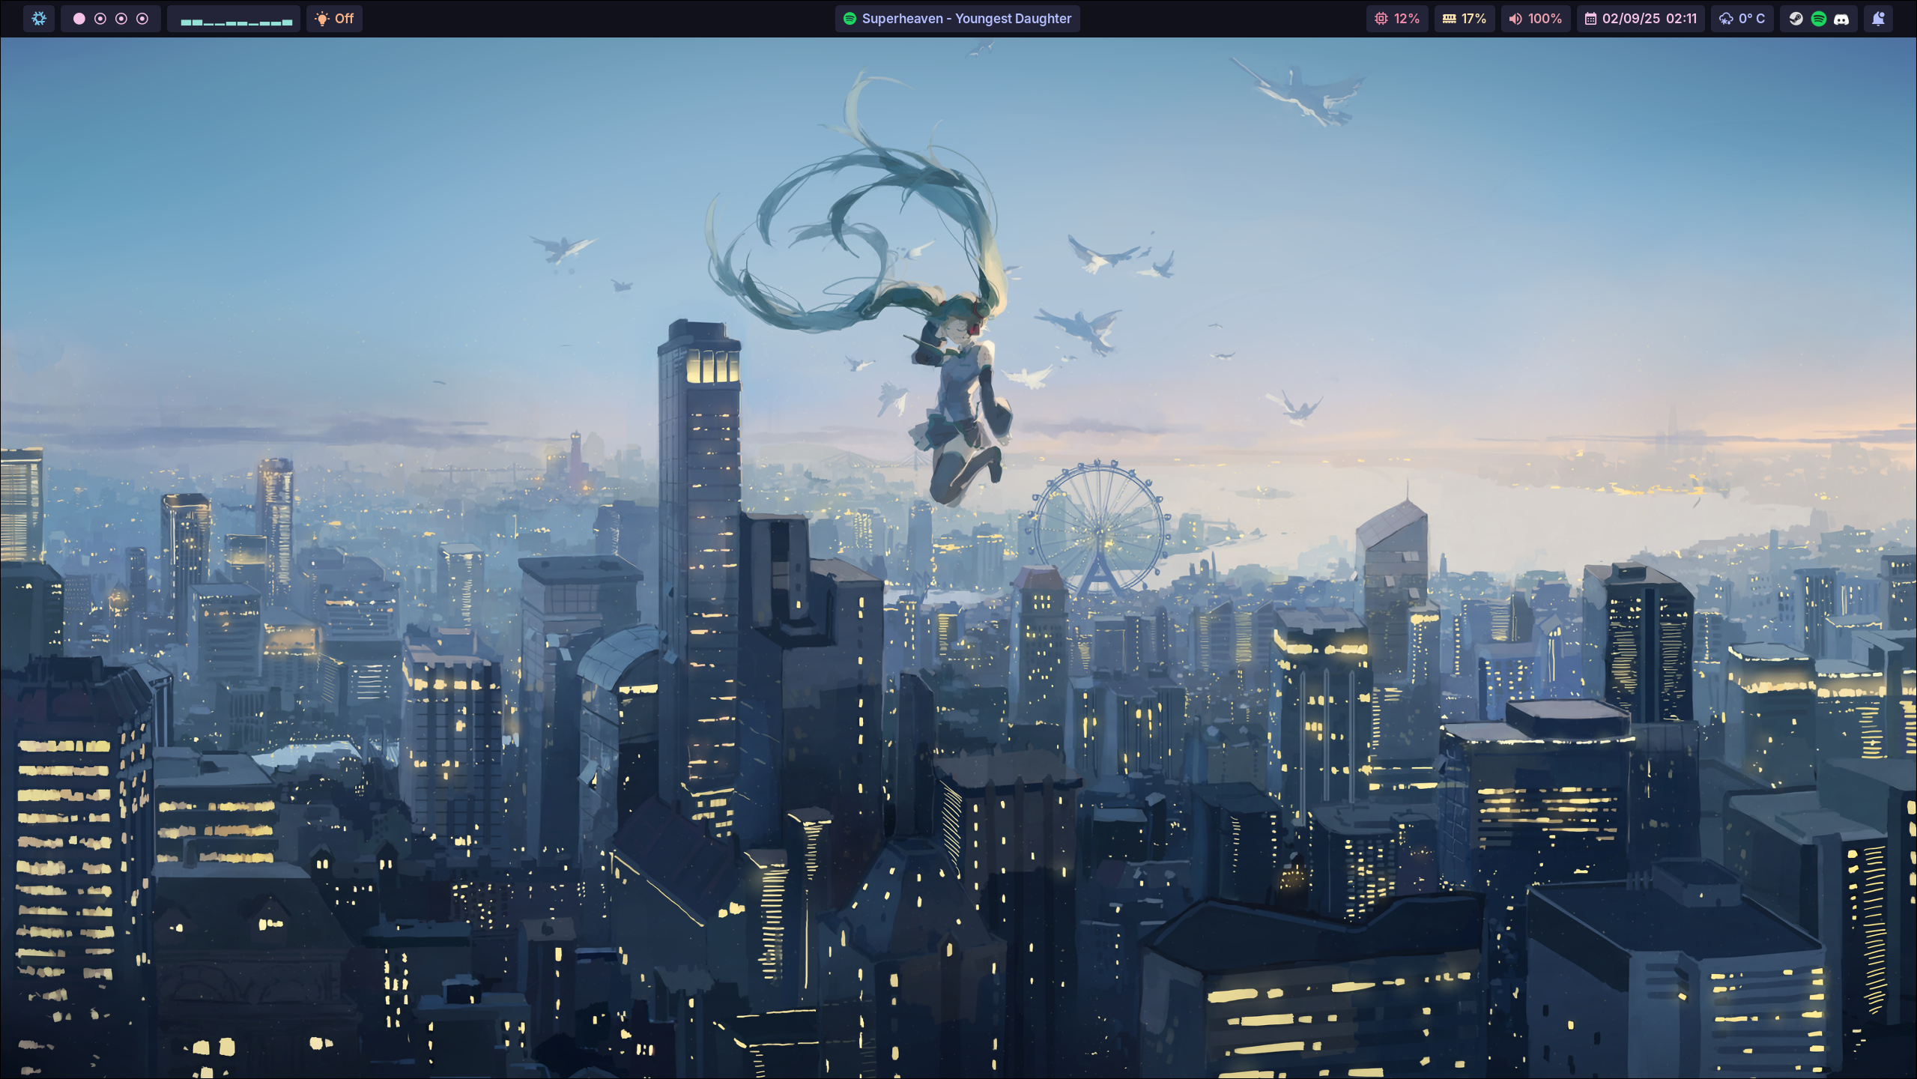Click the Spotify icon in the now-playing widget

coord(850,19)
